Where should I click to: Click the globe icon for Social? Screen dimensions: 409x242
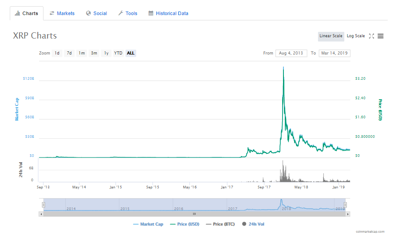[88, 13]
